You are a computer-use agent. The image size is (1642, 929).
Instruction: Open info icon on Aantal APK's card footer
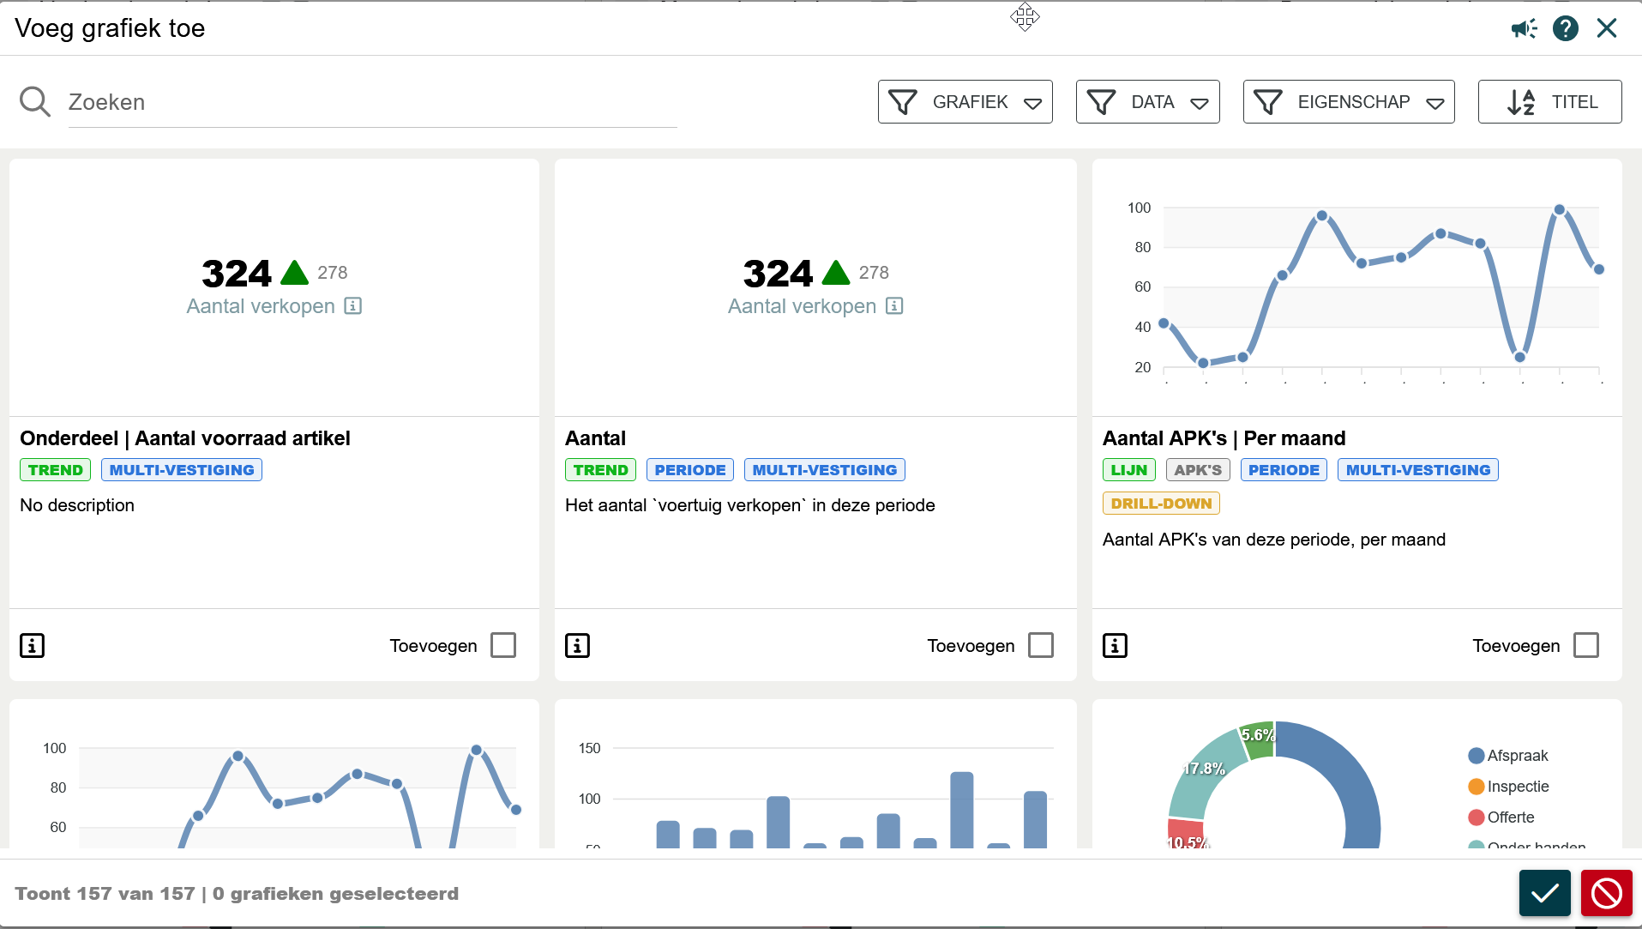pyautogui.click(x=1115, y=645)
